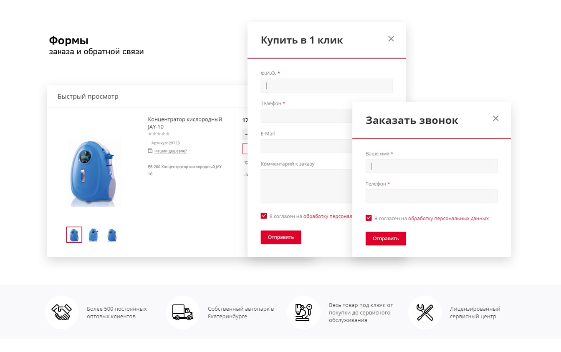Image resolution: width=561 pixels, height=352 pixels.
Task: Uncheck consent checkbox in Заказать звонок form
Action: tap(369, 218)
